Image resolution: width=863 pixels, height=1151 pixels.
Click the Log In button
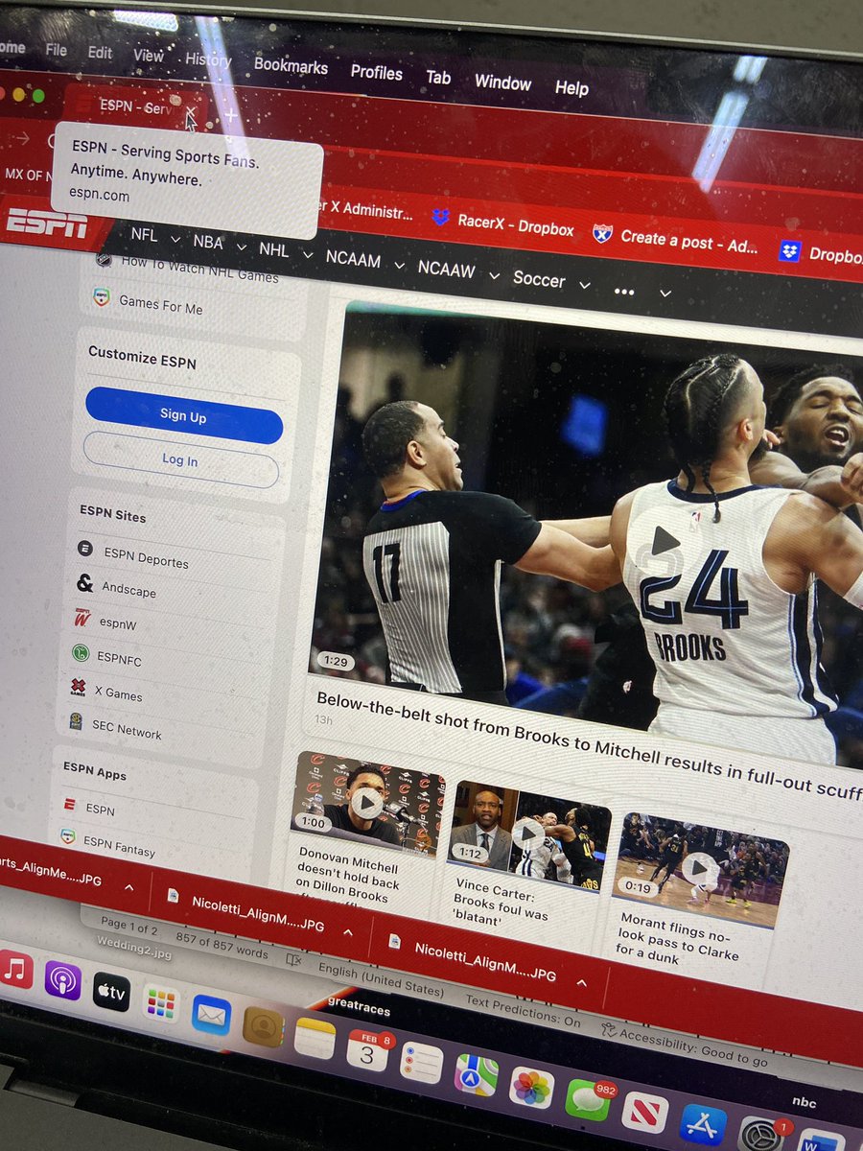click(x=179, y=459)
